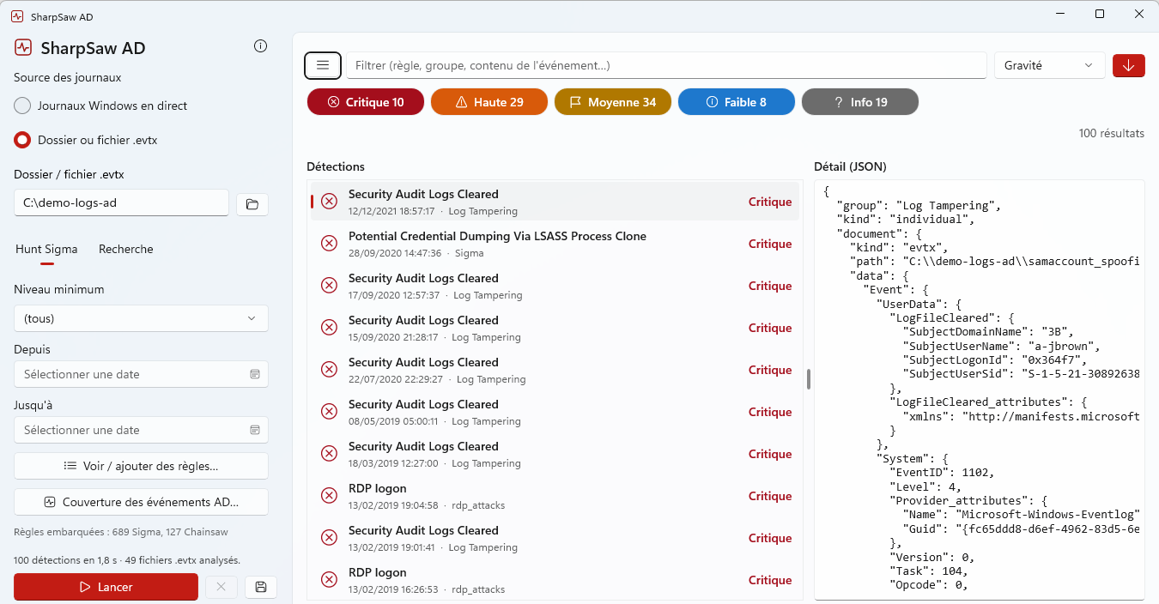Click critical icon of 13/02/2019 19:01:41 row
Image resolution: width=1159 pixels, height=604 pixels.
pyautogui.click(x=329, y=538)
